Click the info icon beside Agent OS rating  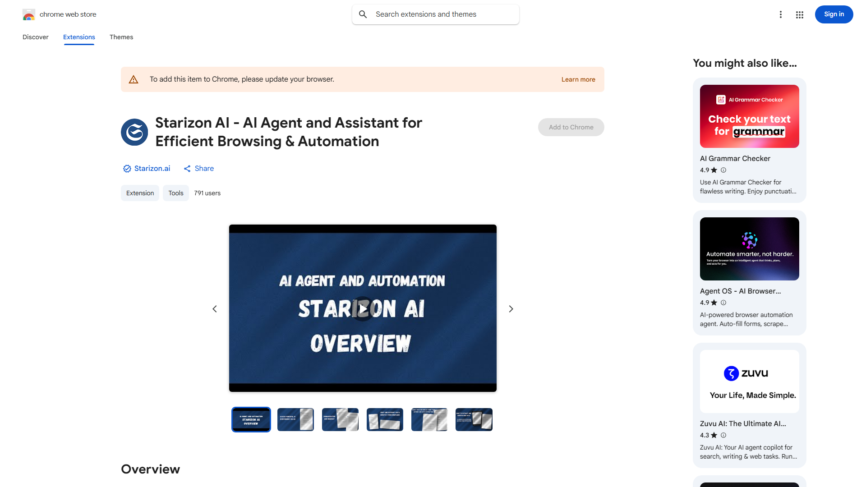[723, 303]
